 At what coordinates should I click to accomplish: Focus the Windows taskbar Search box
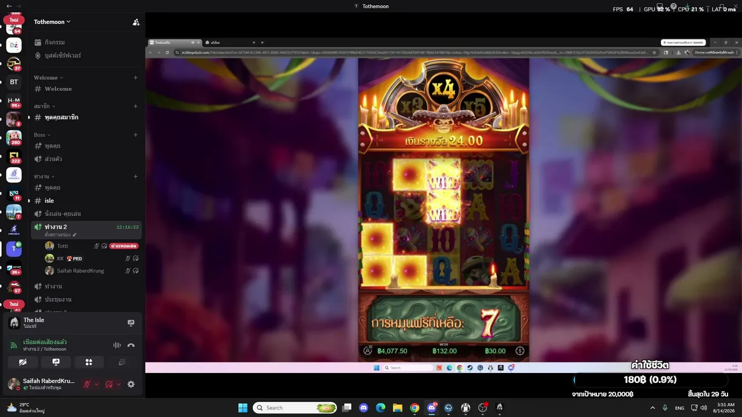pyautogui.click(x=296, y=408)
